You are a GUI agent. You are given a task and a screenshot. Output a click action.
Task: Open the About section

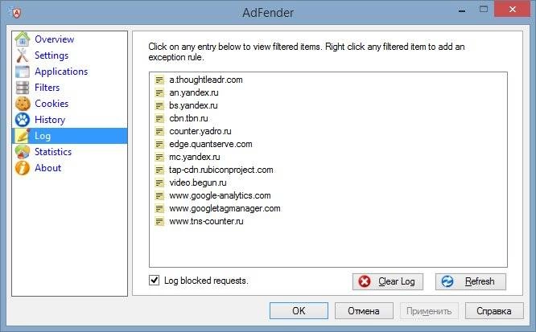click(48, 168)
